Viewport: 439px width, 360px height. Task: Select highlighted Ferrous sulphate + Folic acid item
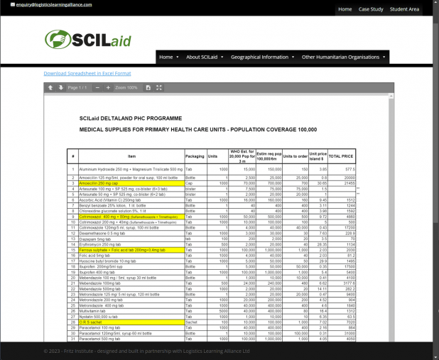pyautogui.click(x=131, y=250)
